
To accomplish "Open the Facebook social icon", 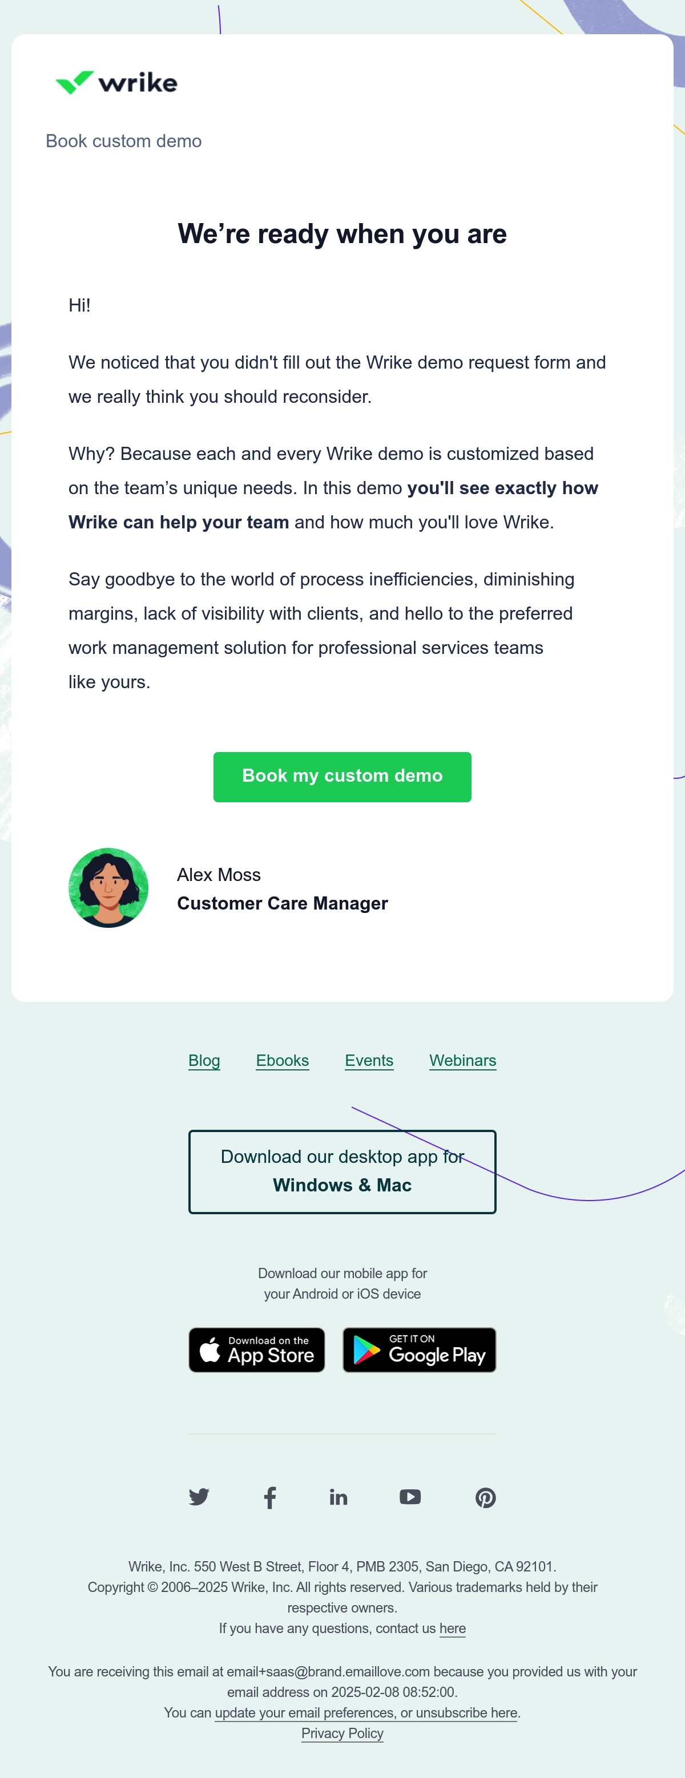I will [x=270, y=1497].
